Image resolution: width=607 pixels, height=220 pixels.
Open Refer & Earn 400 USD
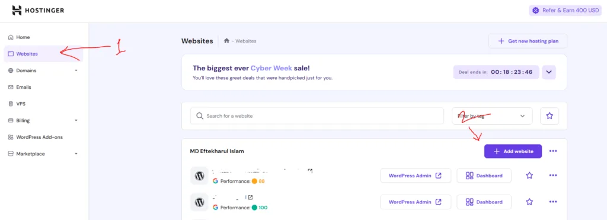click(x=565, y=11)
